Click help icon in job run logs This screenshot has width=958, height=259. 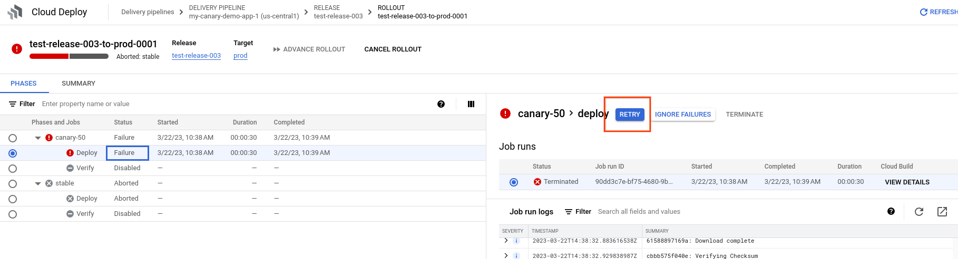click(x=891, y=211)
